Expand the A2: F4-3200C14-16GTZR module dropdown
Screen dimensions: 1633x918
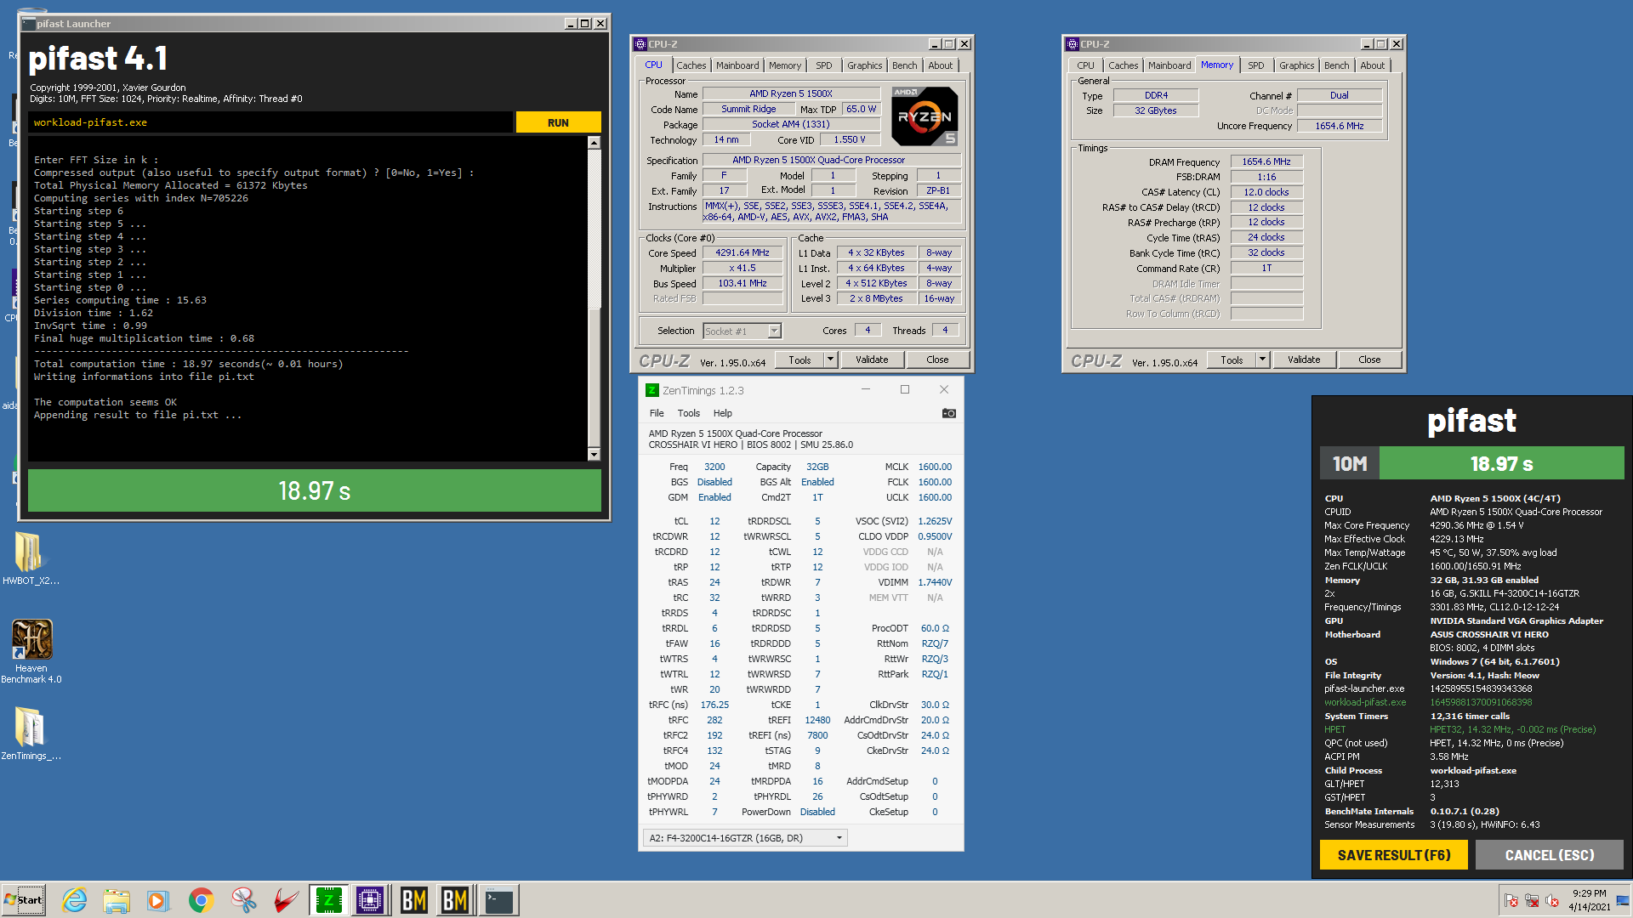click(x=744, y=838)
